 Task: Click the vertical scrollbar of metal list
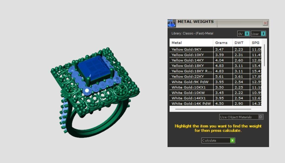(264, 55)
